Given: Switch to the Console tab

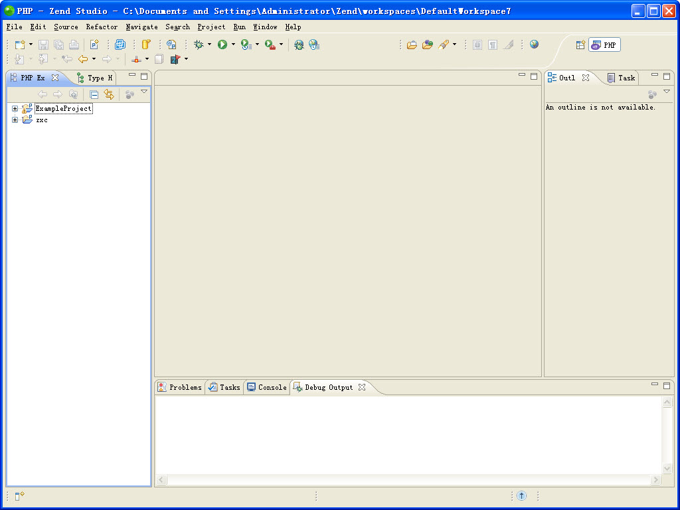Looking at the screenshot, I should (267, 387).
